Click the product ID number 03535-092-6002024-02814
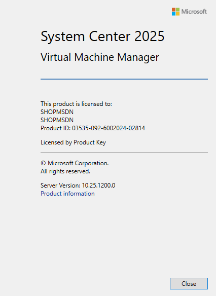The width and height of the screenshot is (216, 296). tap(109, 128)
